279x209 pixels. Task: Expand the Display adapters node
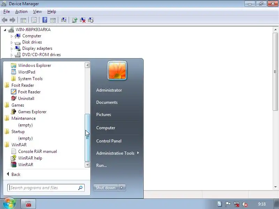coord(12,49)
